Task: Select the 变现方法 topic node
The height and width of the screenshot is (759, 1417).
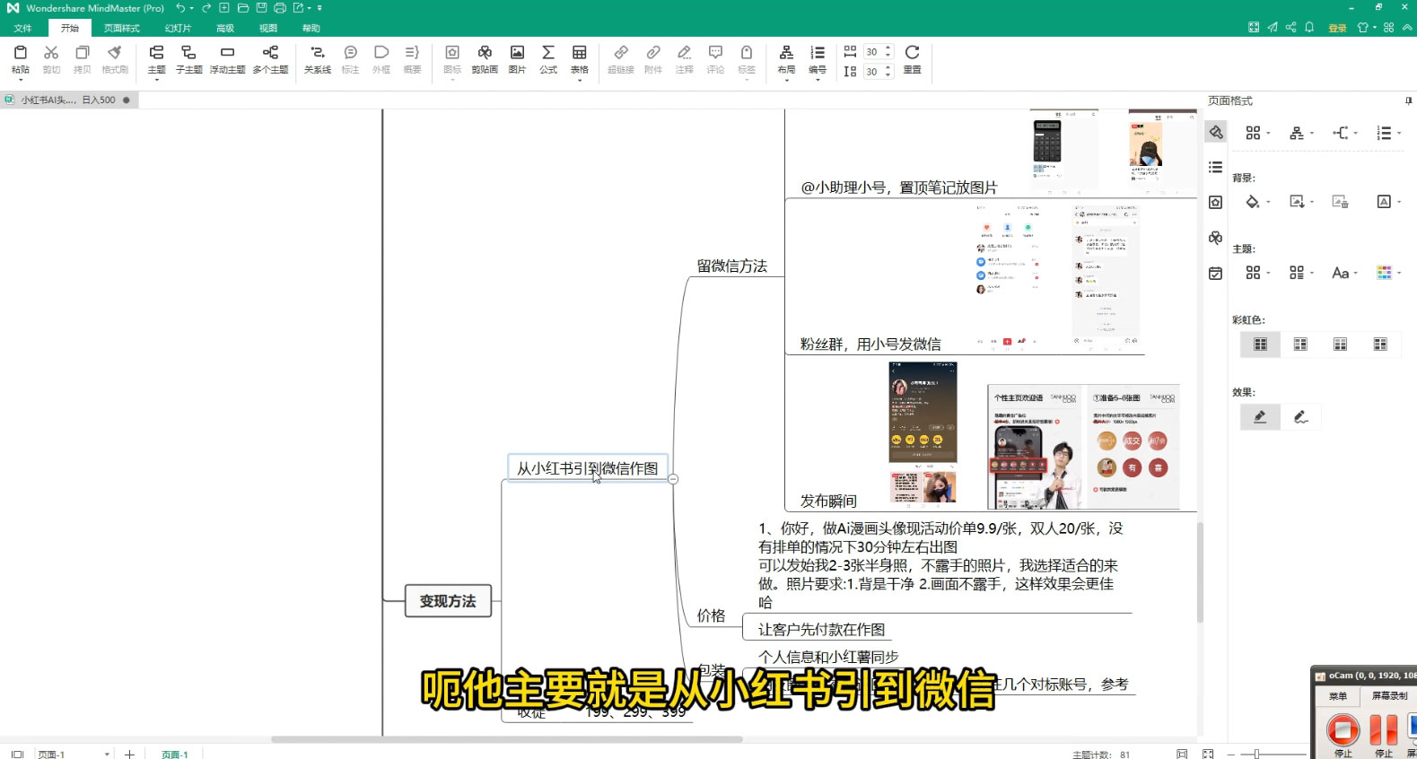Action: pyautogui.click(x=448, y=601)
